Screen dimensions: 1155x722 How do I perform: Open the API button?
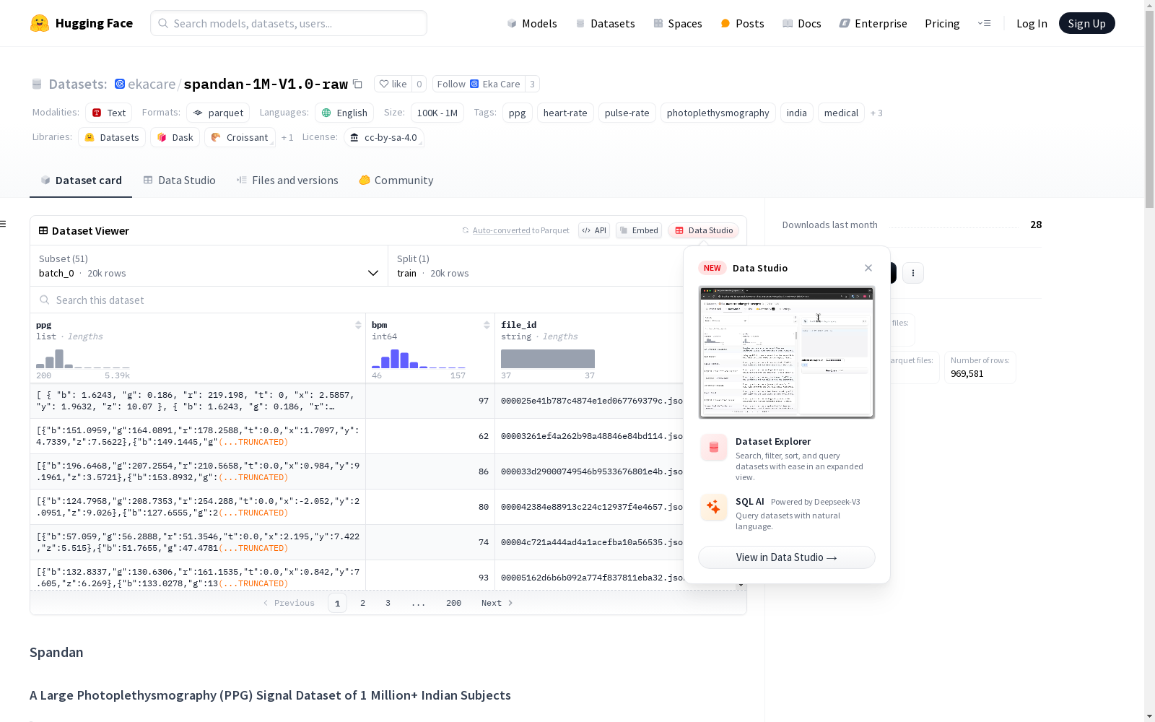[x=594, y=230]
